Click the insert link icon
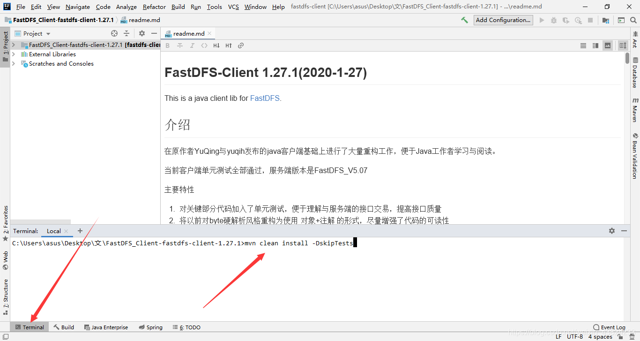Image resolution: width=640 pixels, height=341 pixels. [x=241, y=45]
